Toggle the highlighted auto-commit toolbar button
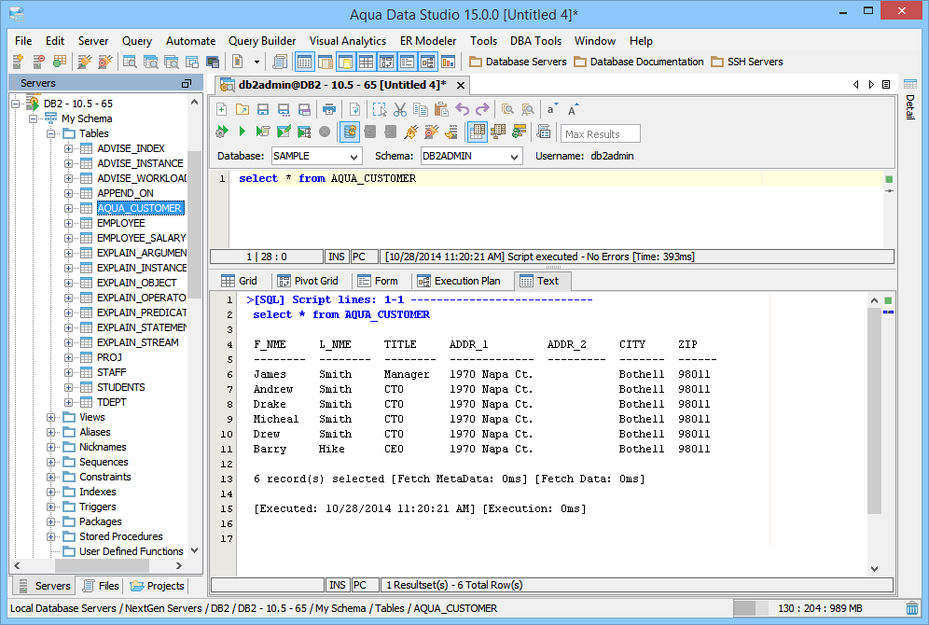Screen dimensions: 929x625 (x=350, y=132)
